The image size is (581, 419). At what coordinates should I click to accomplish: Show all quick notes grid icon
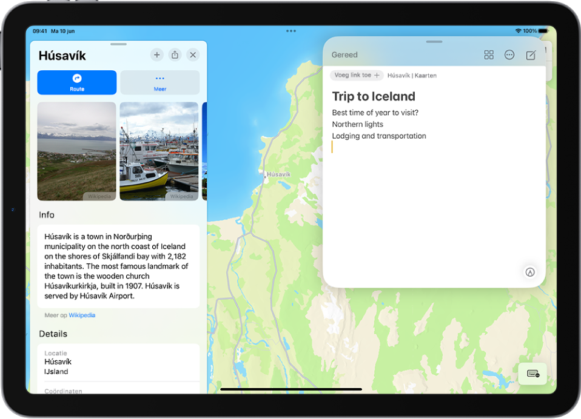(x=489, y=55)
